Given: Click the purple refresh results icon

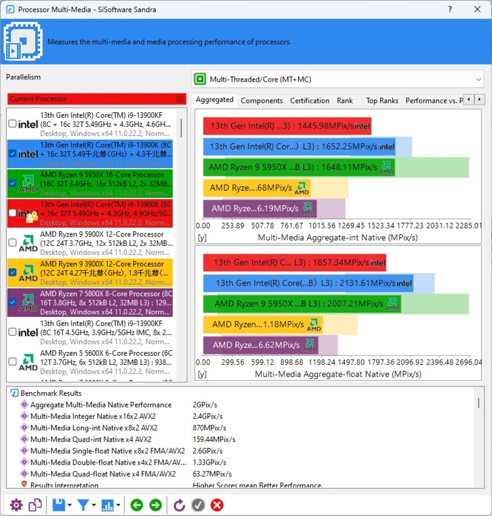Looking at the screenshot, I should (x=179, y=505).
